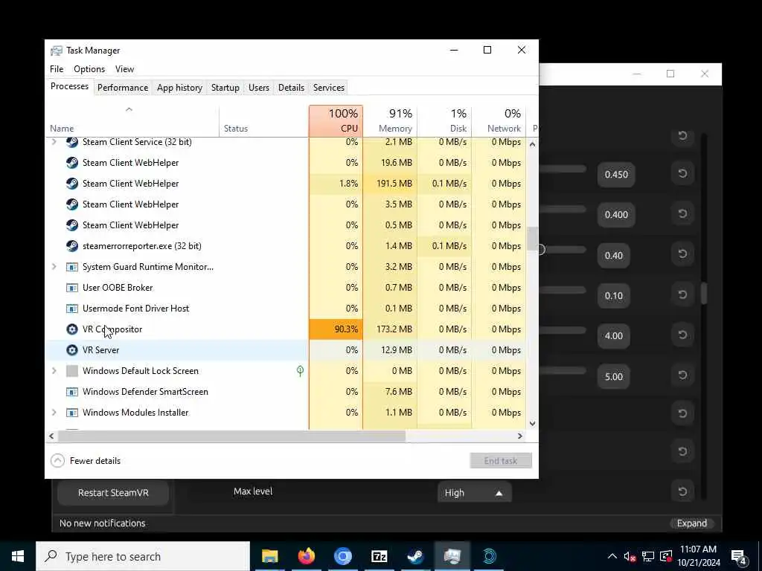Open the View menu

point(124,69)
